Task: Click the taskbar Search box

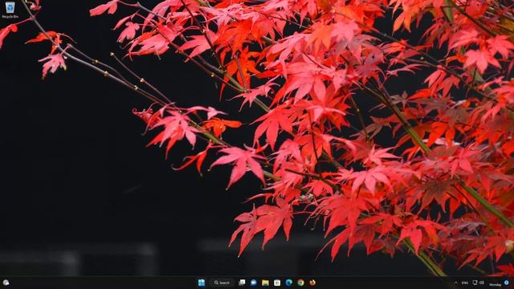Action: 222,283
